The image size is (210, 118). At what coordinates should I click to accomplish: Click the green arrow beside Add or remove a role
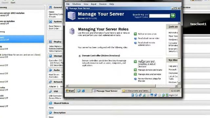click(135, 34)
